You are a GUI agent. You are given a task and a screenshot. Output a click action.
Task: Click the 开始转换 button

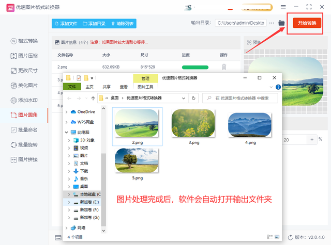pos(307,23)
